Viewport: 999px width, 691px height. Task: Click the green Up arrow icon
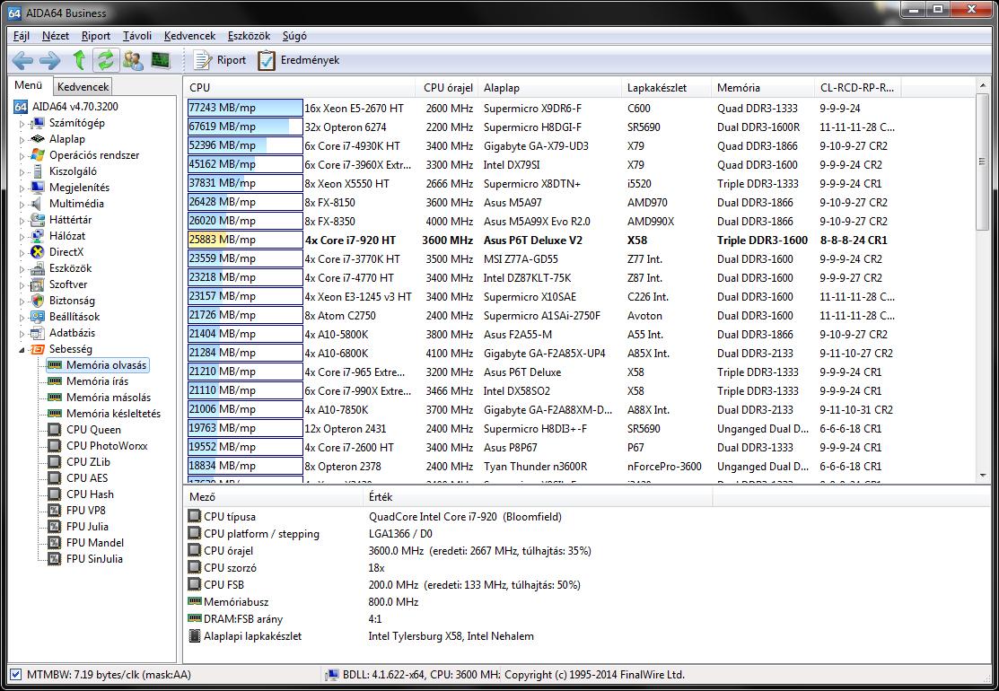coord(78,60)
